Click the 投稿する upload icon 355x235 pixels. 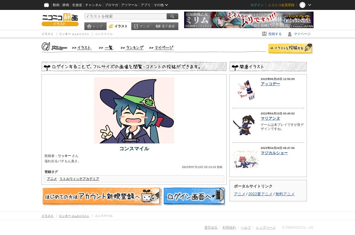[264, 34]
